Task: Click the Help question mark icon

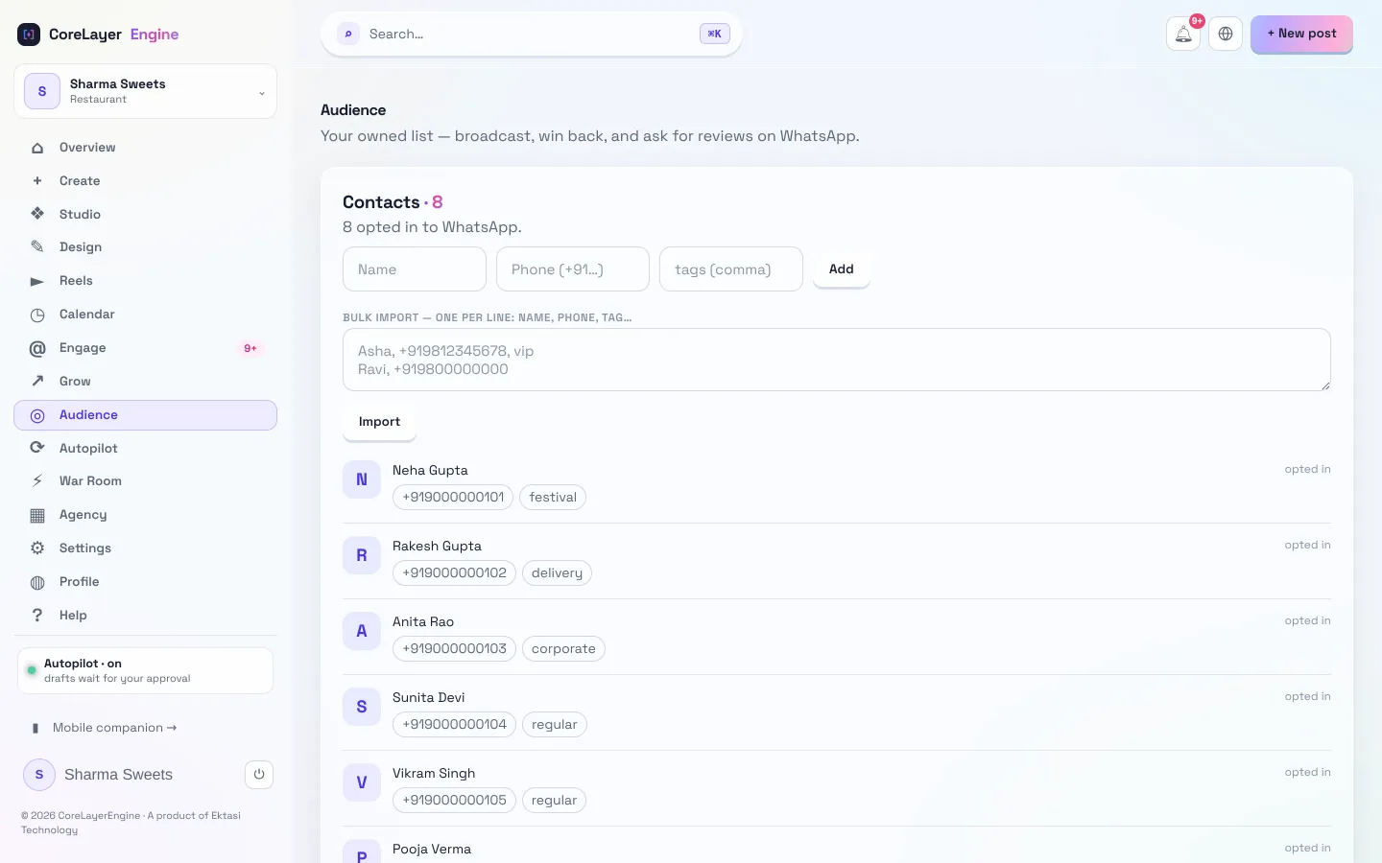Action: (x=37, y=616)
